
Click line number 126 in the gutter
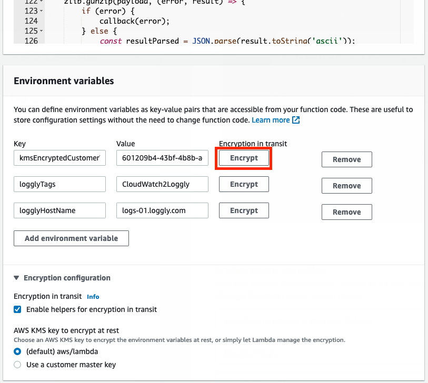pyautogui.click(x=31, y=41)
